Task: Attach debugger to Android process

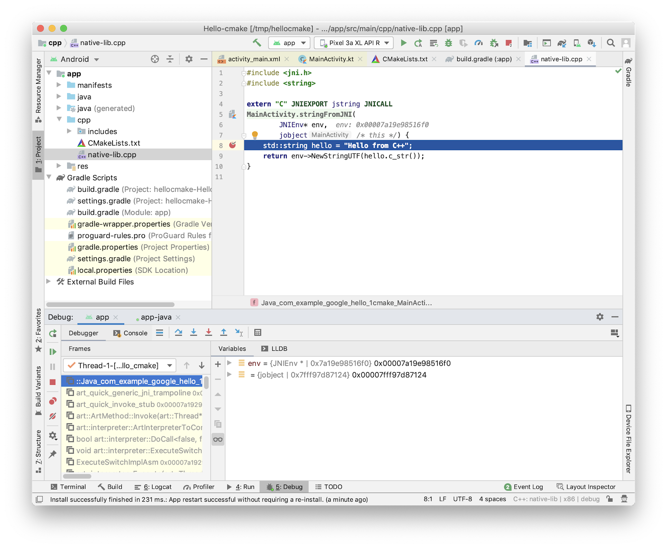Action: tap(494, 43)
